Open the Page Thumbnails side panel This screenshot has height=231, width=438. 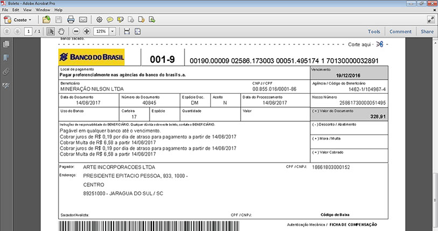click(6, 44)
